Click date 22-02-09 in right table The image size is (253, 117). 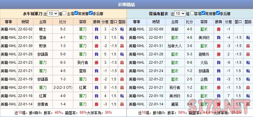coord(156,29)
